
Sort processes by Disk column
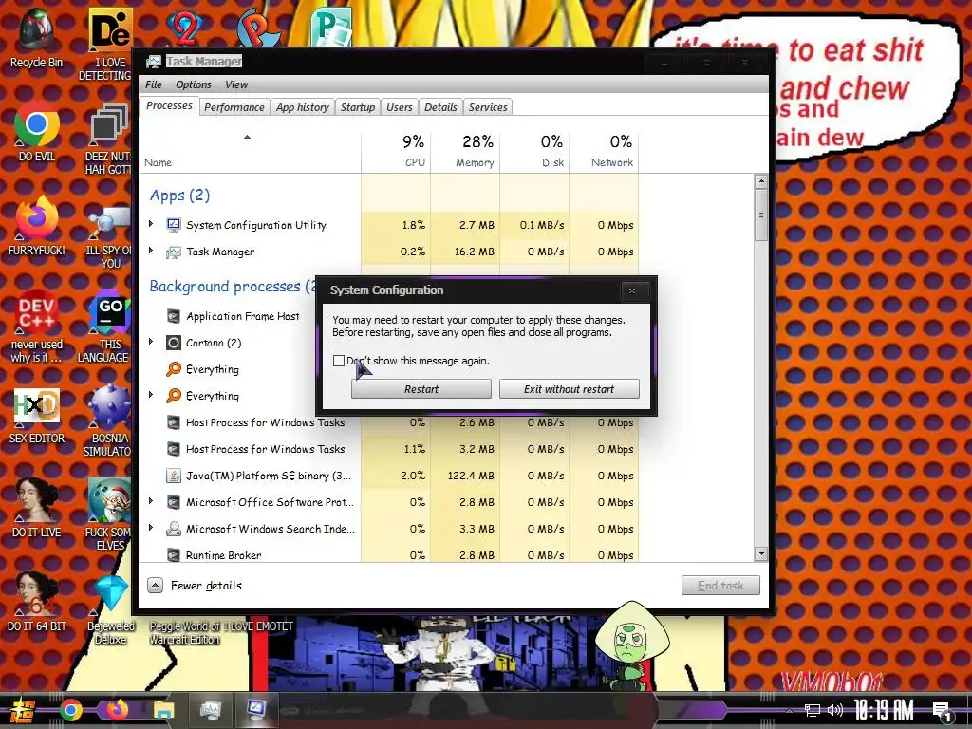[535, 151]
